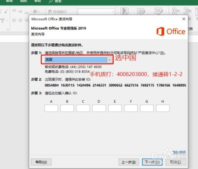Select installation ID group 1630115

(x=68, y=85)
